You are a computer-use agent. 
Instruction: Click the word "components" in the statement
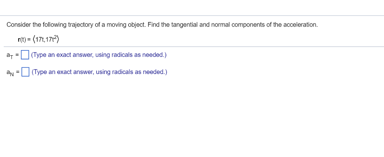point(248,25)
